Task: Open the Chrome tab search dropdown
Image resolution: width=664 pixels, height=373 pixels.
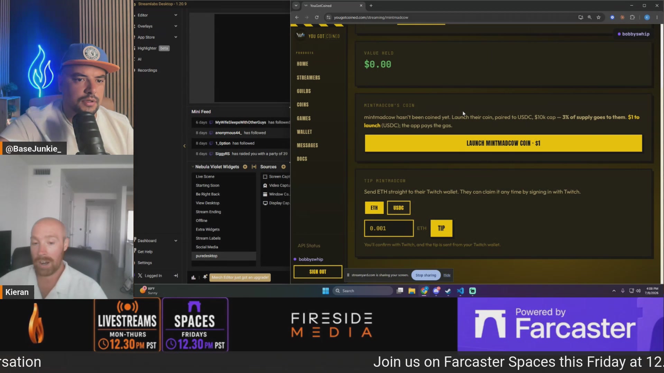Action: point(296,6)
